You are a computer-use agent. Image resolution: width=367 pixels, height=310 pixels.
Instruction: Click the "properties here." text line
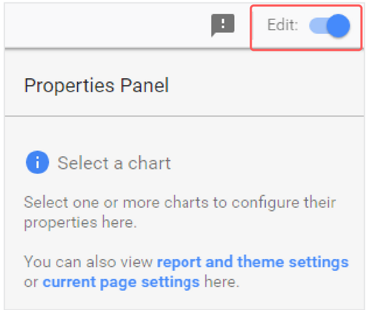(x=80, y=223)
